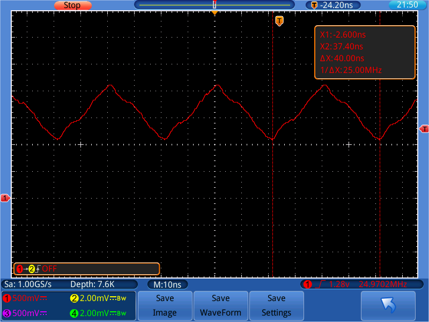Select the Save Settings menu entry
429x322 pixels.
[276, 305]
